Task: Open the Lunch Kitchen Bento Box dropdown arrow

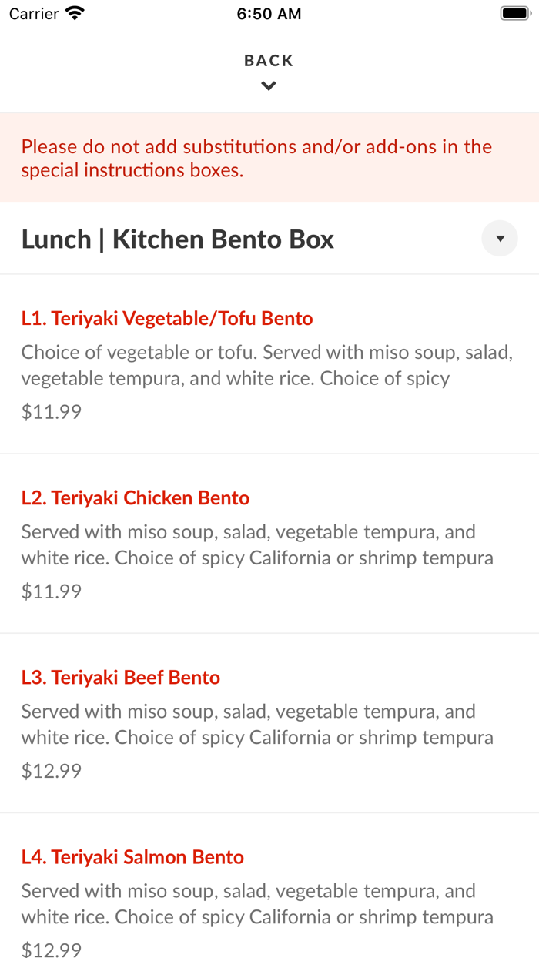Action: coord(500,239)
